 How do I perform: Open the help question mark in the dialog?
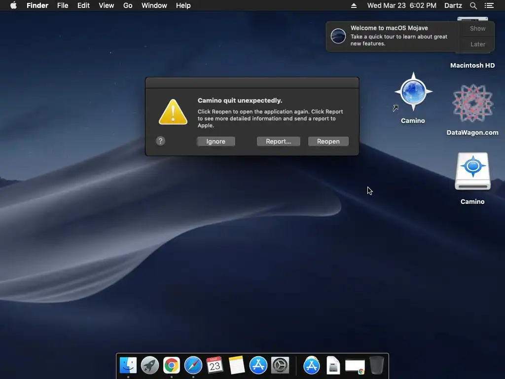pos(160,141)
